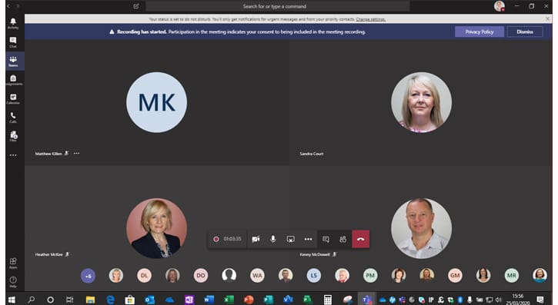The image size is (558, 305).
Task: Open the Calendar sidebar icon
Action: pos(13,99)
